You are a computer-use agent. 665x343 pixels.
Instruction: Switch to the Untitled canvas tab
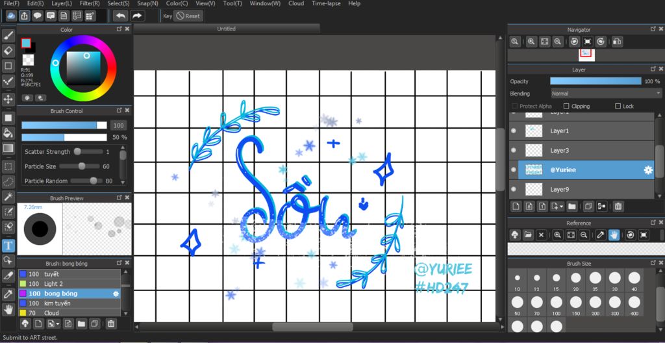click(227, 29)
